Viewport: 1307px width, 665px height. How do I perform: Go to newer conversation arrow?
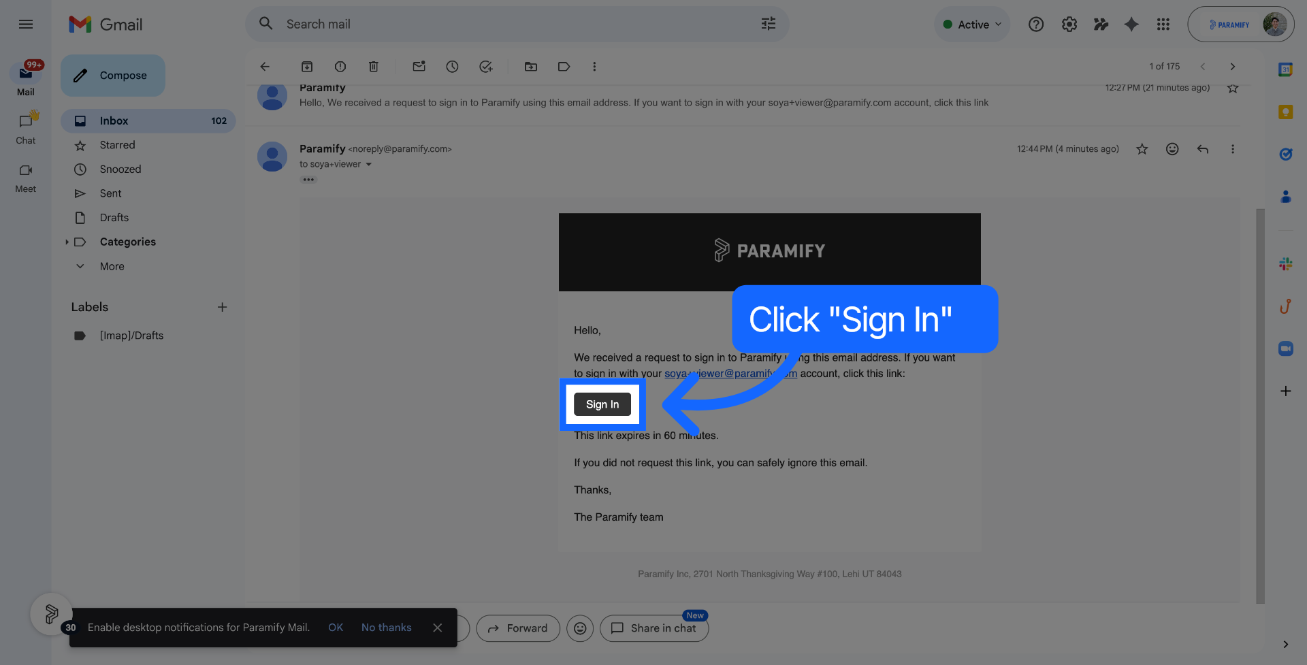(1203, 67)
